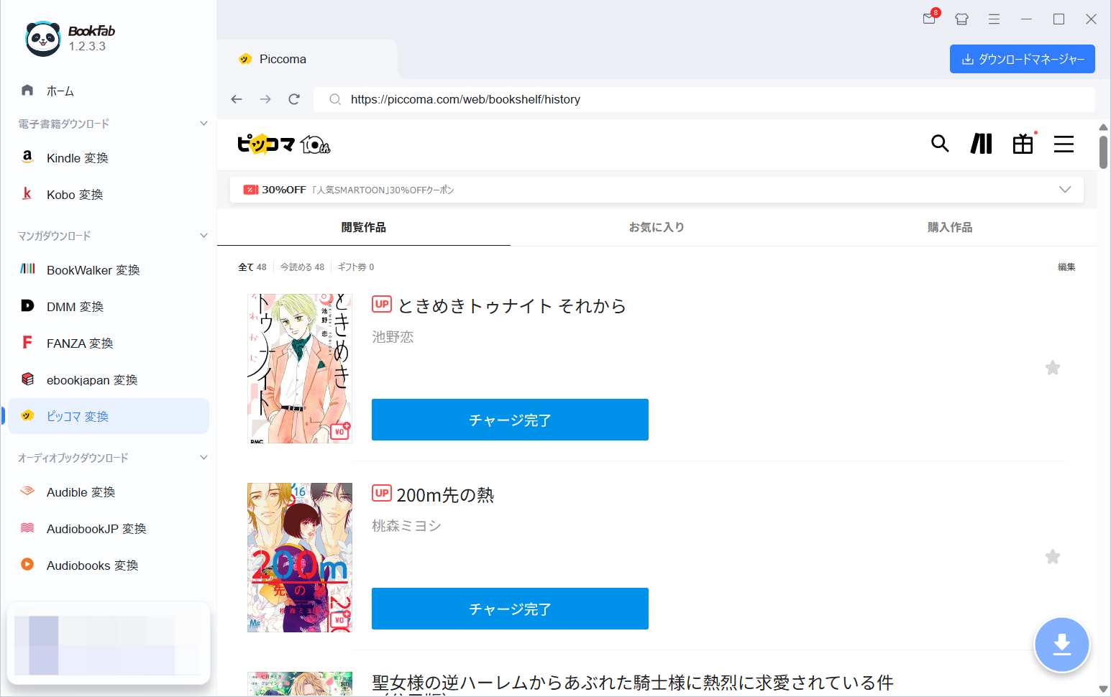Image resolution: width=1111 pixels, height=697 pixels.
Task: Favorite 200m先の熱 with star
Action: coord(1053,557)
